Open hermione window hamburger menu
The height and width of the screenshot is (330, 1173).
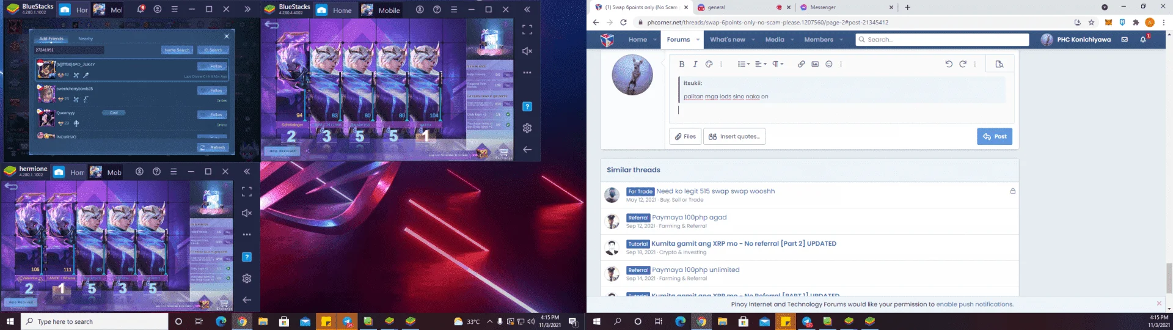(174, 172)
